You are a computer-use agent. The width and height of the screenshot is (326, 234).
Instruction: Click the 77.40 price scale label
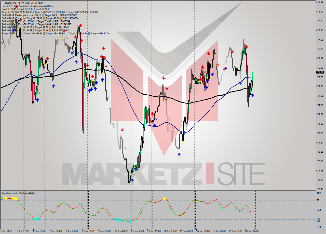pyautogui.click(x=320, y=31)
